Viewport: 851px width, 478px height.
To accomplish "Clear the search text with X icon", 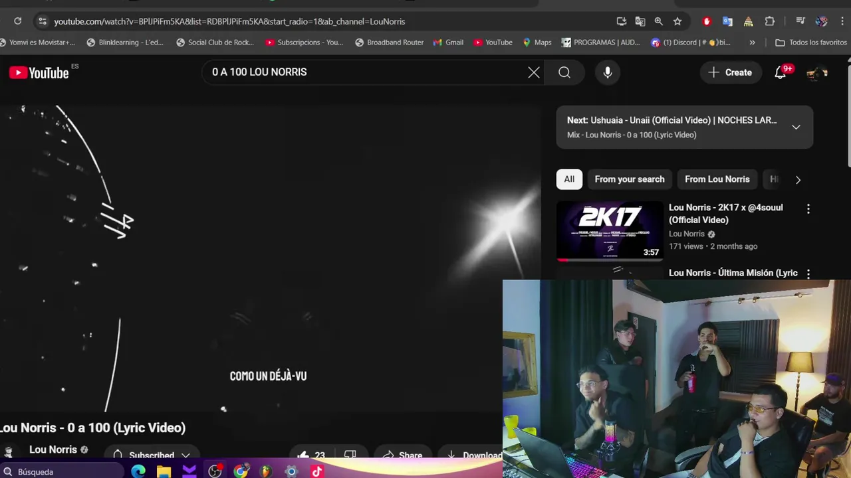I will tap(534, 72).
